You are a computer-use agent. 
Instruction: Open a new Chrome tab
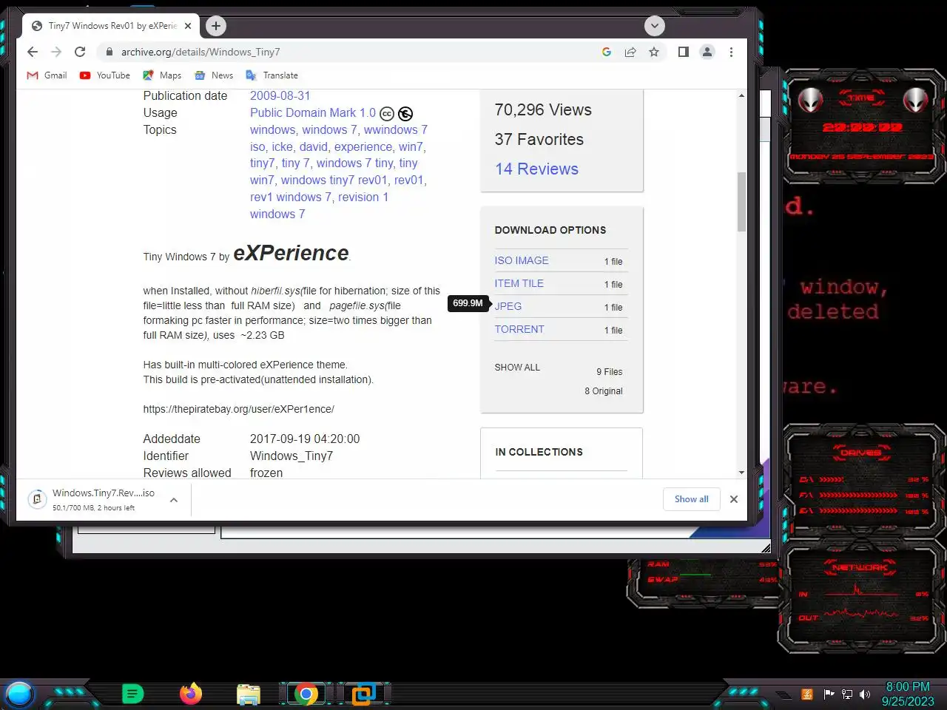click(x=215, y=26)
